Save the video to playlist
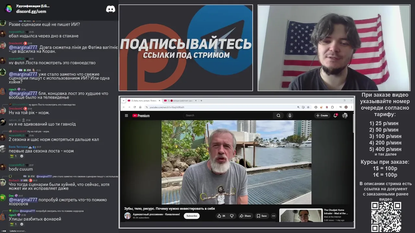The width and height of the screenshot is (415, 233). pos(262,216)
